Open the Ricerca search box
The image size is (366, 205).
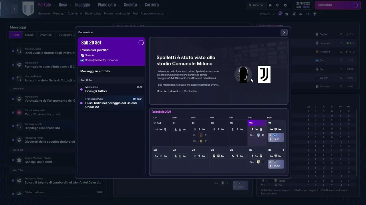coord(256,5)
